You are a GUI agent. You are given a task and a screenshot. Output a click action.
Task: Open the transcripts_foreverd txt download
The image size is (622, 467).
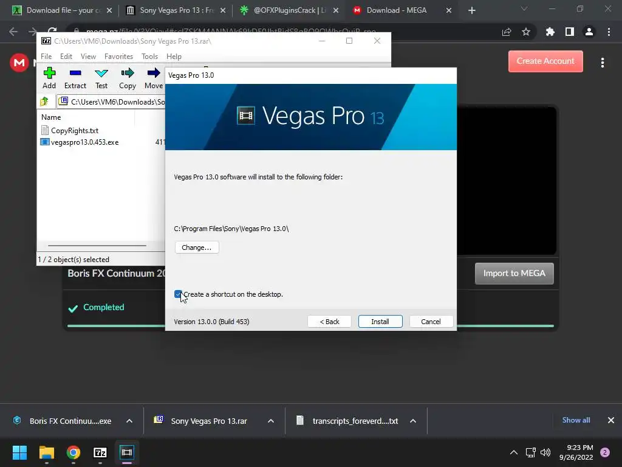click(x=355, y=421)
